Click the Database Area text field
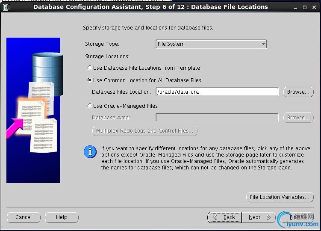Viewport: 321px width, 231px height. coord(217,118)
